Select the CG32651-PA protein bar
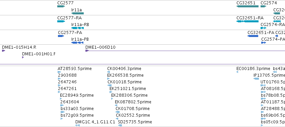This screenshot has width=285, height=127. pos(253,36)
